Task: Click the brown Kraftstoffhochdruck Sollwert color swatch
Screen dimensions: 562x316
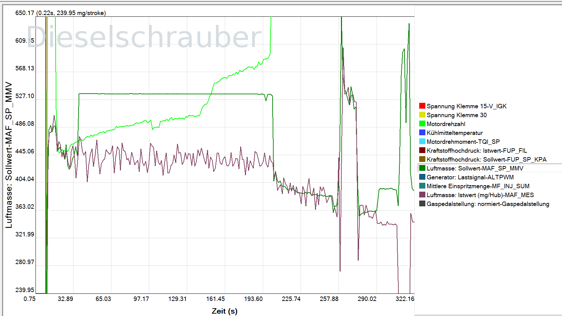Action: pyautogui.click(x=422, y=160)
